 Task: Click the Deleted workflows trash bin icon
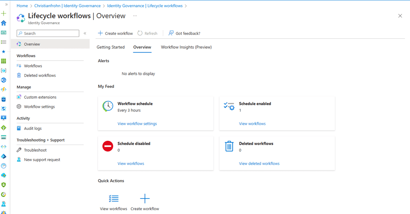click(x=229, y=146)
